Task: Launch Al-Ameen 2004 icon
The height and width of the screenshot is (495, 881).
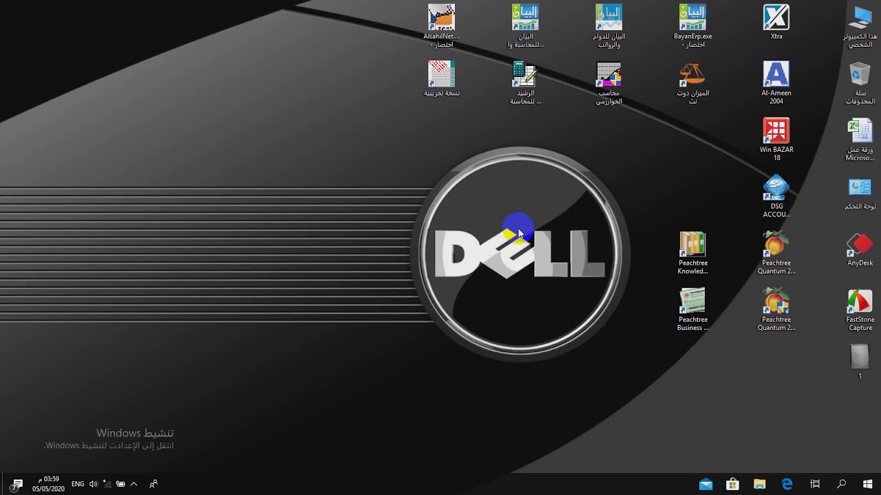Action: [776, 83]
